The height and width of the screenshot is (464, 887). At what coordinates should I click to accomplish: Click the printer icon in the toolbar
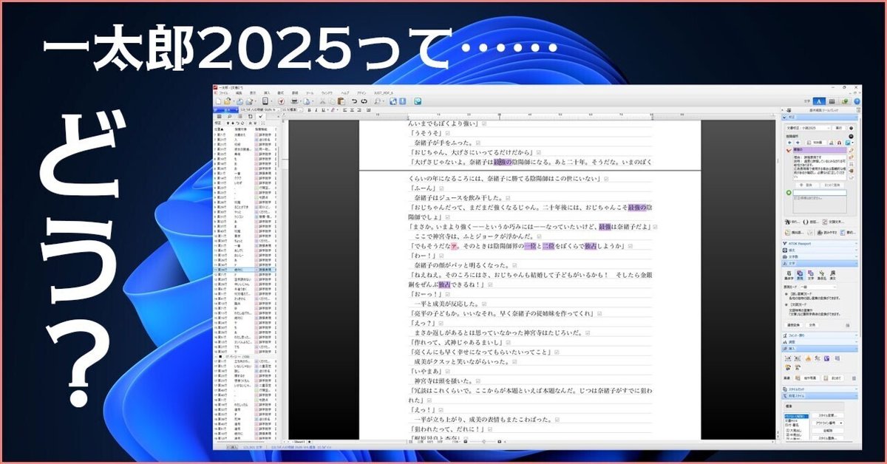pyautogui.click(x=294, y=101)
